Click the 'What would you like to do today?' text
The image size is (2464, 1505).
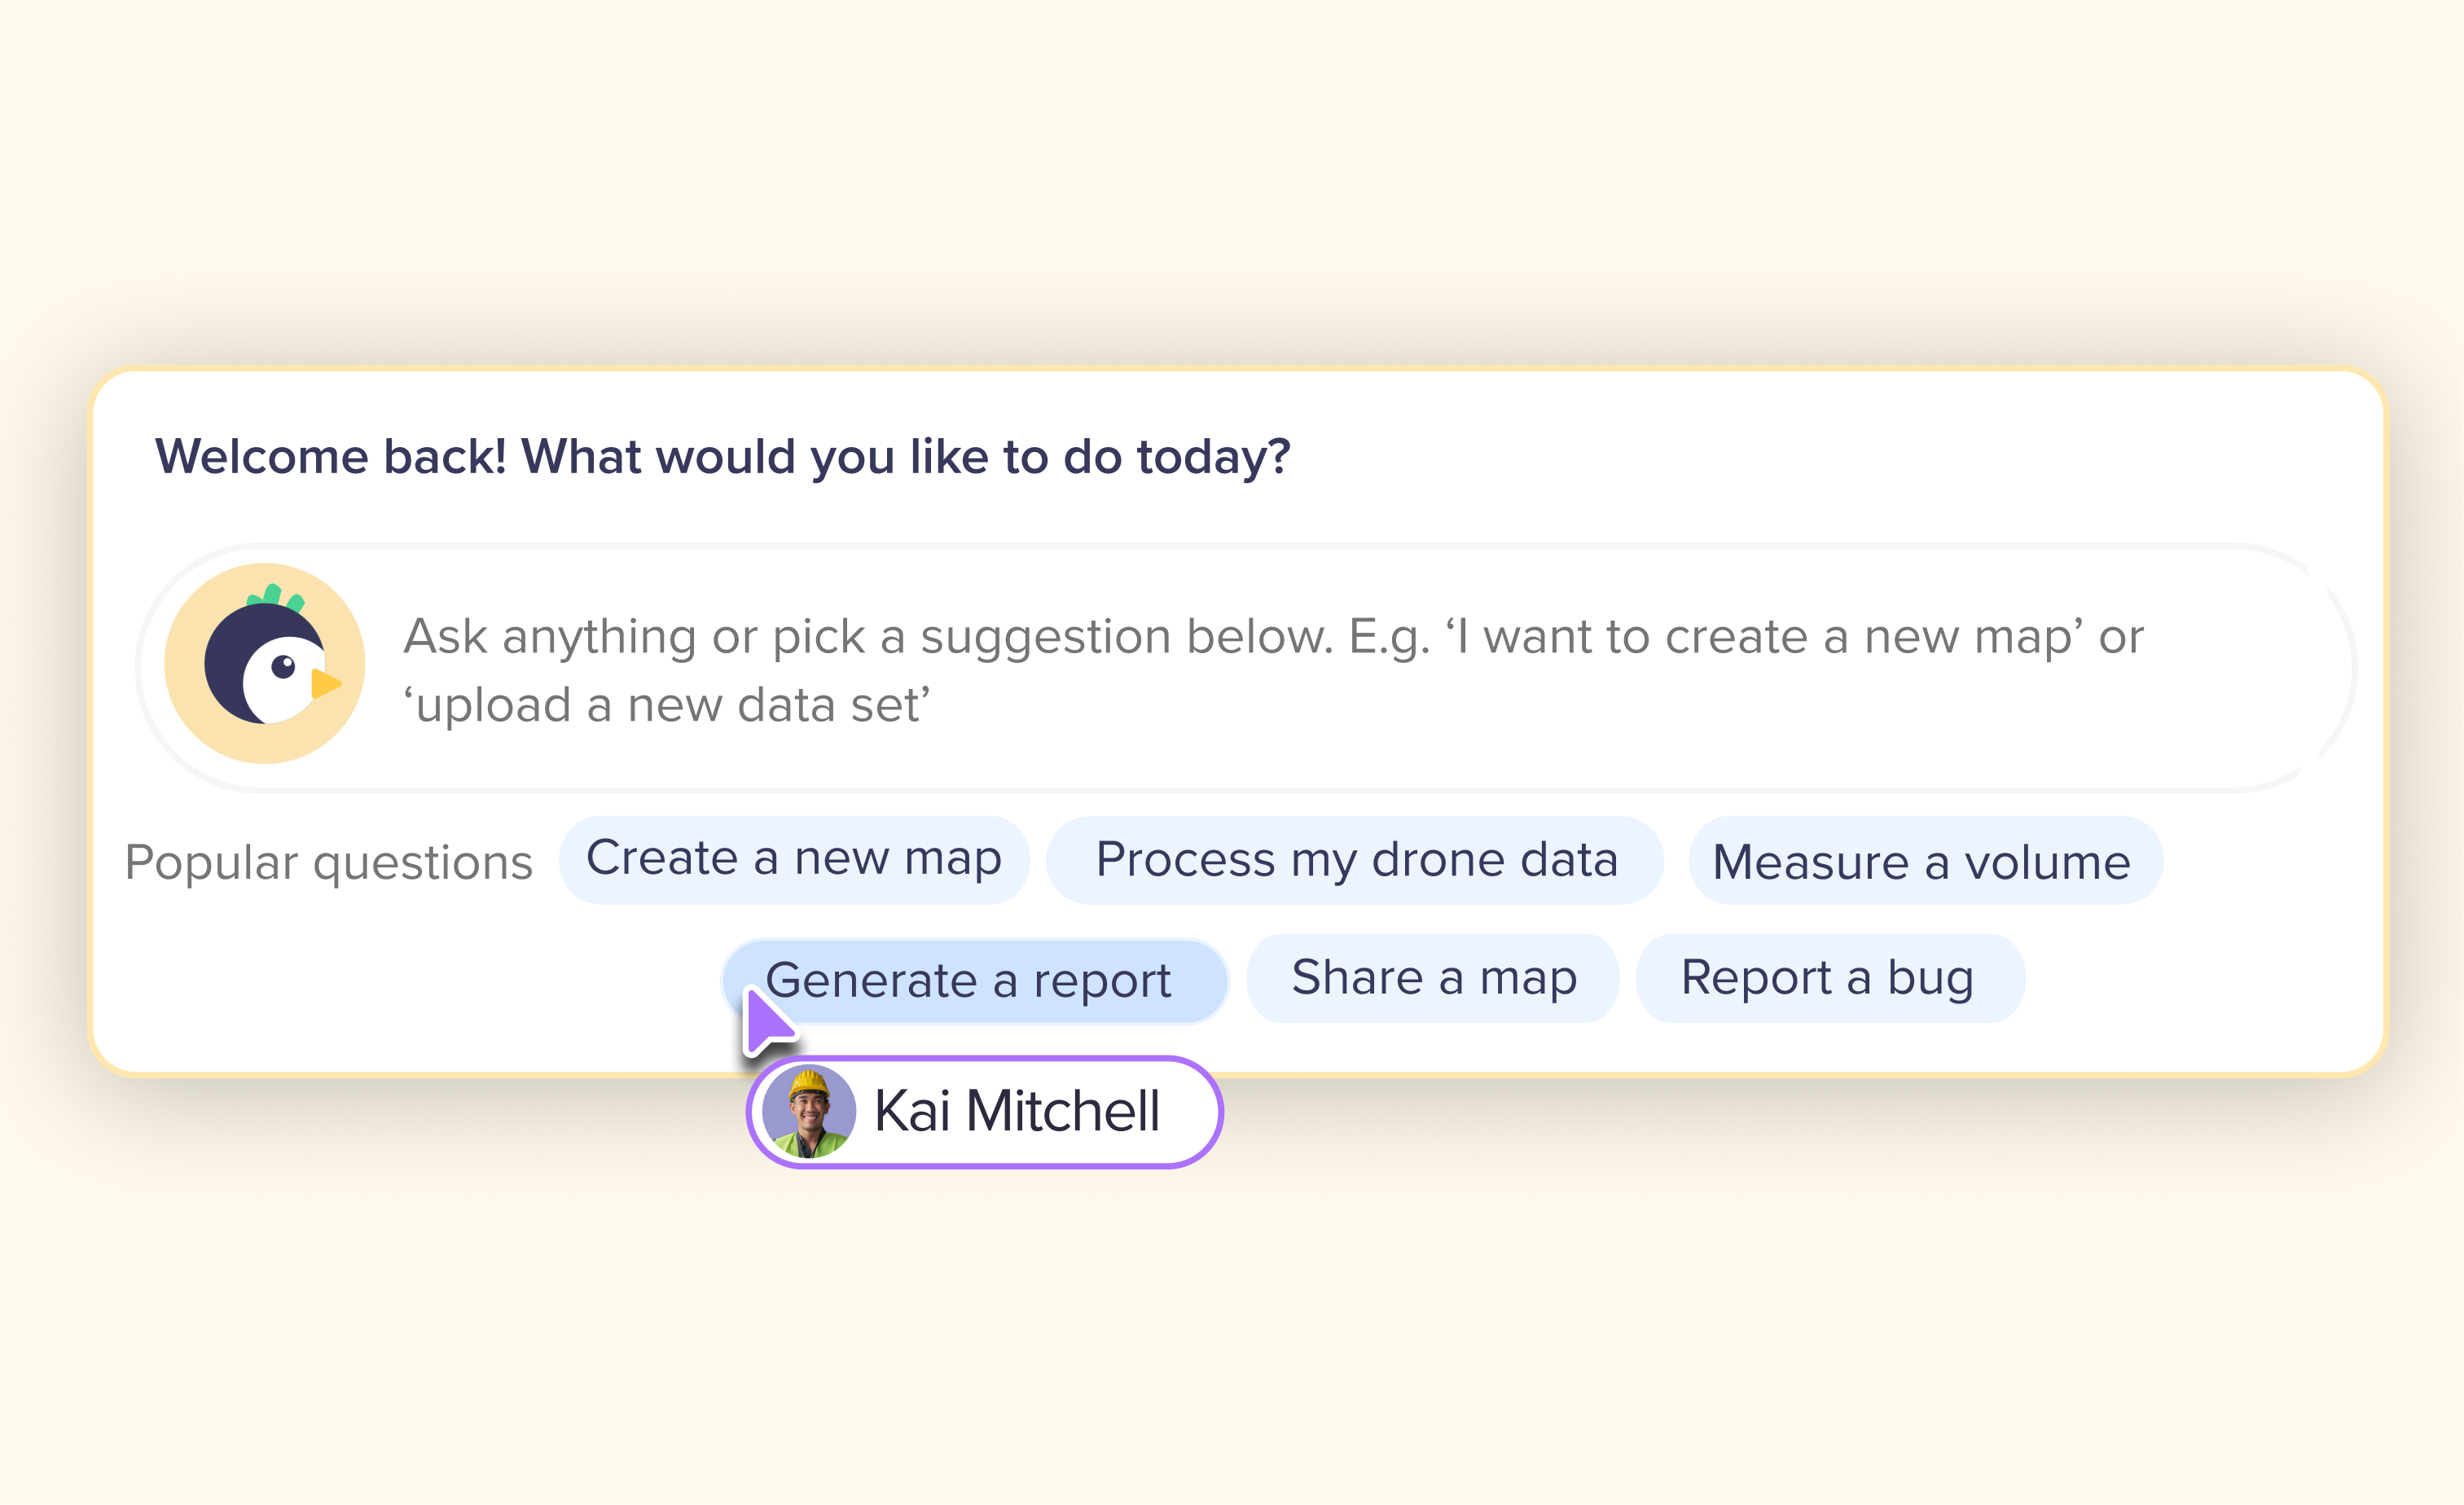point(906,456)
